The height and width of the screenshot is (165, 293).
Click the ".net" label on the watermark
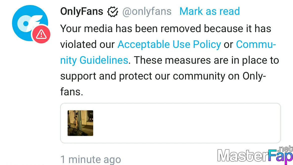285,149
